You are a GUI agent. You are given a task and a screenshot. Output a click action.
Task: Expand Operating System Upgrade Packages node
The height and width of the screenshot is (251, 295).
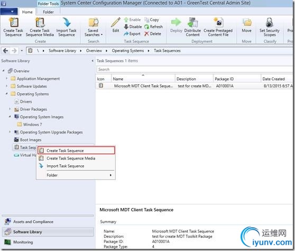point(10,132)
